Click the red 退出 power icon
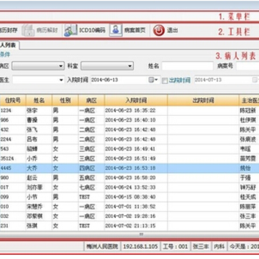 [159, 30]
